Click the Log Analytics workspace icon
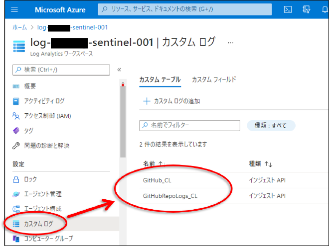329x246 pixels. 19,46
